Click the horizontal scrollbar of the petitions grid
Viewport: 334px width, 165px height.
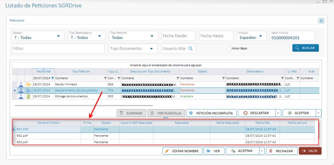coord(84,105)
